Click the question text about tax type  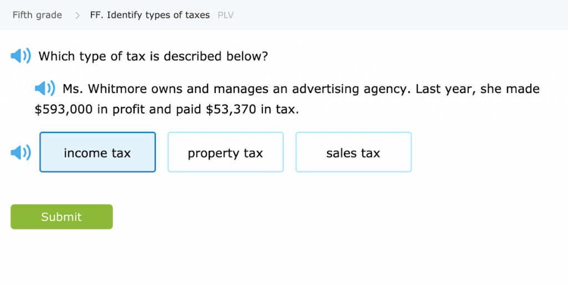pos(153,56)
